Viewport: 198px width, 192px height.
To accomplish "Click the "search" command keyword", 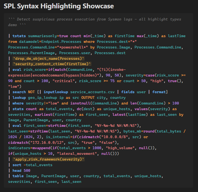I will [x=19, y=92].
